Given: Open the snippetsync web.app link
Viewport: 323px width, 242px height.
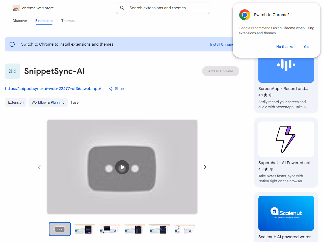Looking at the screenshot, I should (x=53, y=88).
